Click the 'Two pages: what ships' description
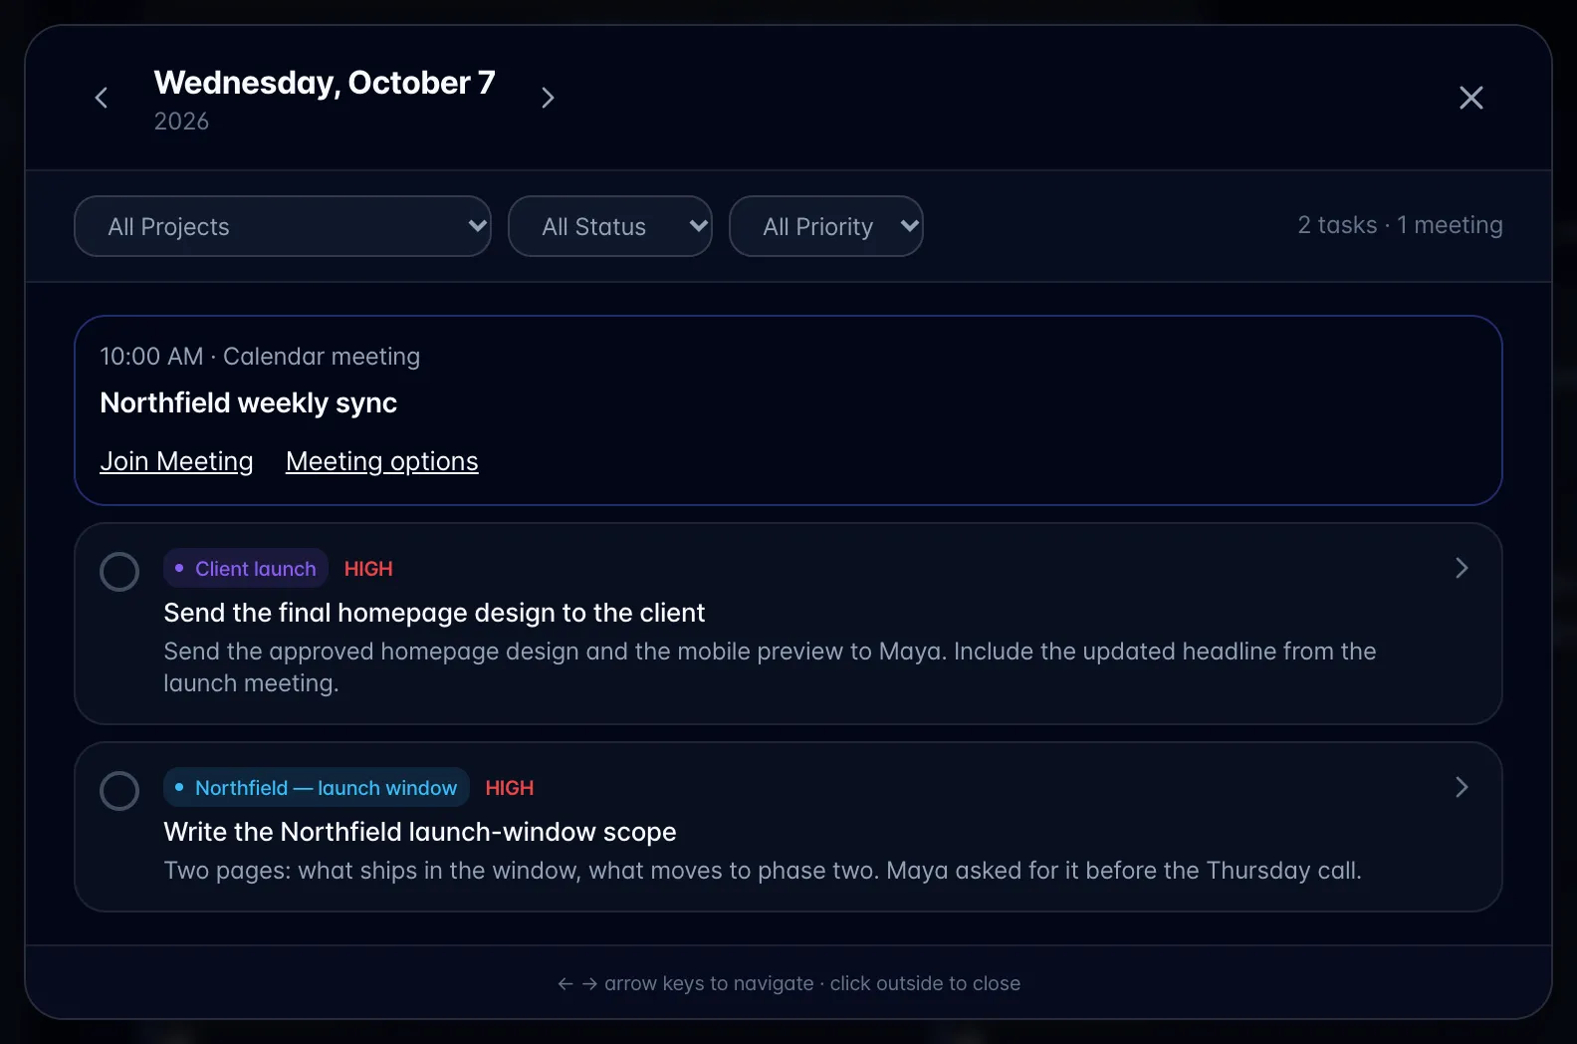 763,871
